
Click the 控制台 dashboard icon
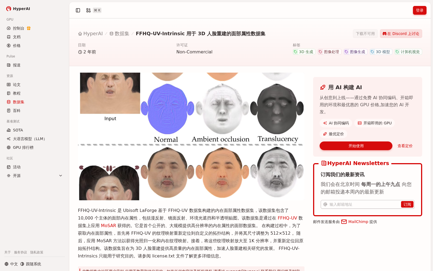pos(9,28)
